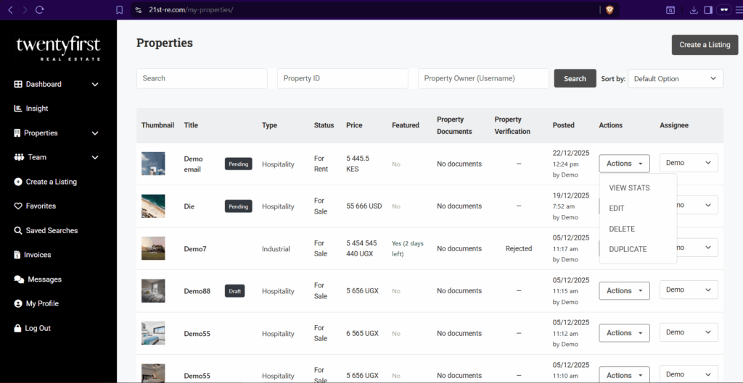Open Assignee dropdown for Demo88 row

coord(688,290)
